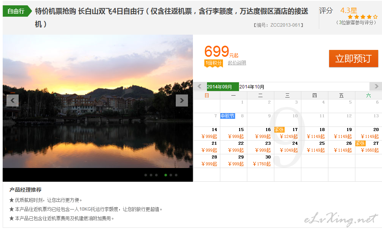The width and height of the screenshot is (382, 232).
Task: Go to the previous calendar month
Action: (x=199, y=86)
